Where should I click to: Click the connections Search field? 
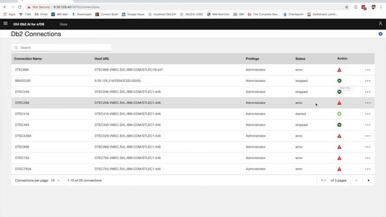tap(62, 48)
